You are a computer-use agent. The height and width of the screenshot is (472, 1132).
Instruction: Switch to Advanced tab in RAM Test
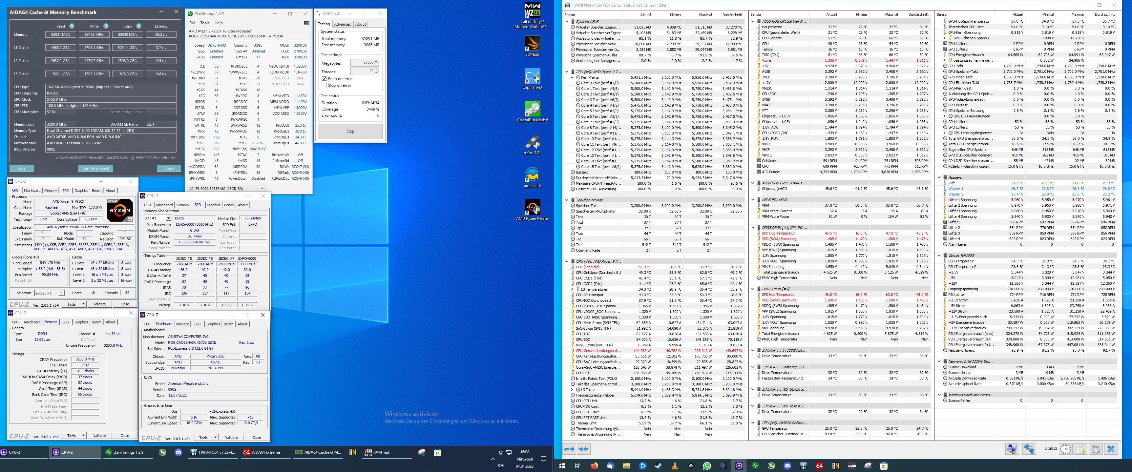click(x=342, y=24)
